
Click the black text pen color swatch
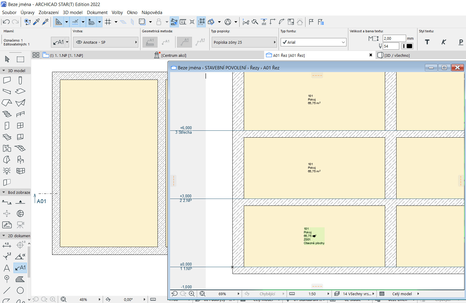point(409,46)
